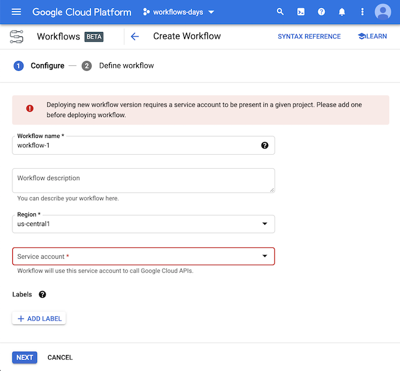Open the SYNTAX REFERENCE link
Screen dimensions: 400x371
(309, 36)
